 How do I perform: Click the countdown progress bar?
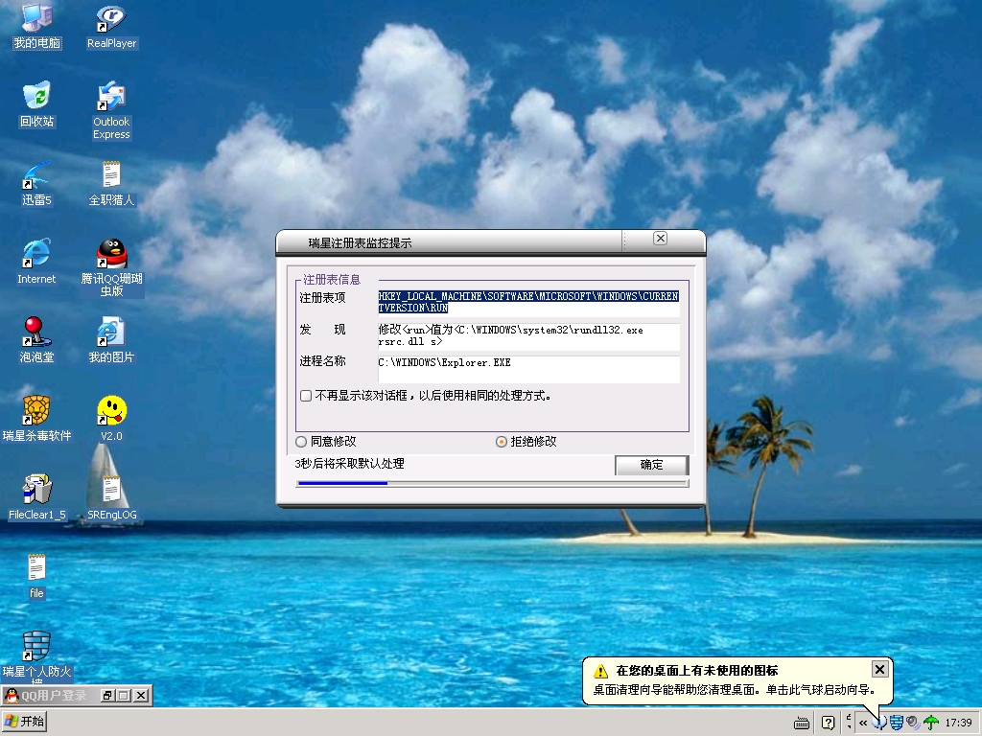click(x=492, y=483)
